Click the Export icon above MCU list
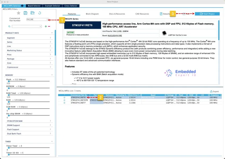Screen dimensions: 225x159 [x=211, y=91]
